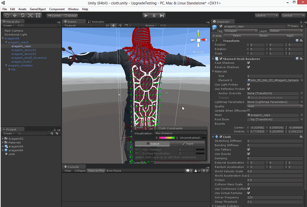Viewport: 307px width, 207px height.
Task: Click the prefab Revert button
Action: [263, 36]
